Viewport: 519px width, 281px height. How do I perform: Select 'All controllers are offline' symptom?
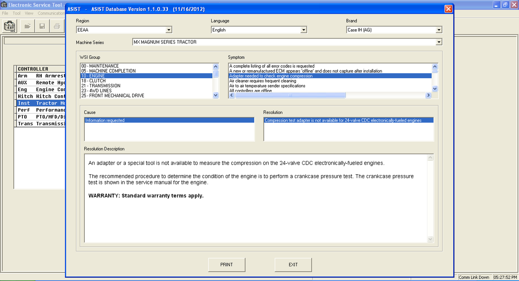coord(330,90)
